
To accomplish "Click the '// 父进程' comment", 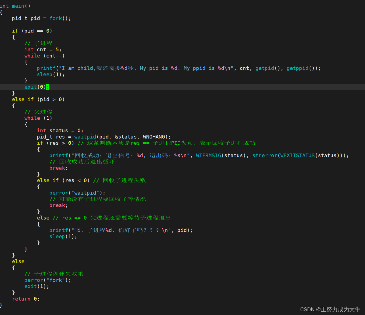I will point(38,112).
